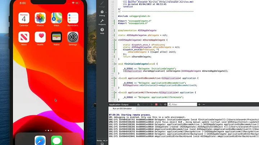
Task: Open iOS Settings app
Action: click(x=73, y=37)
